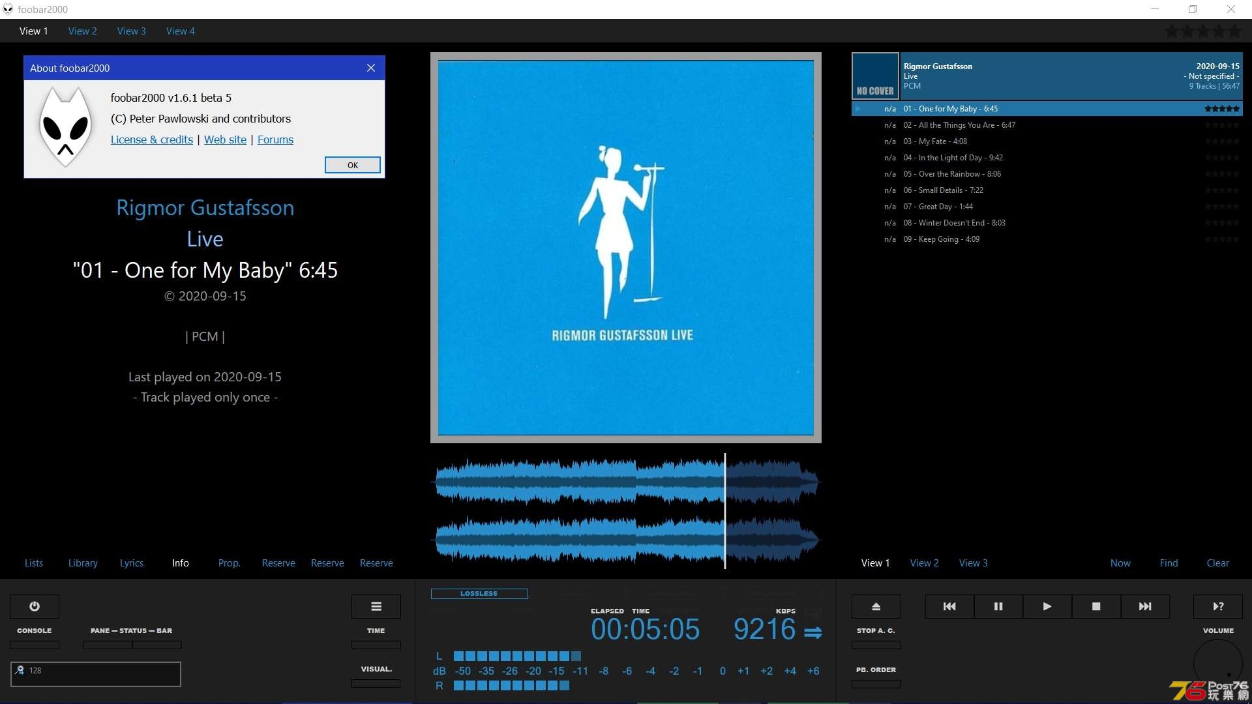Select track 09 - Keep Going
Viewport: 1252px width, 704px height.
pyautogui.click(x=1047, y=239)
